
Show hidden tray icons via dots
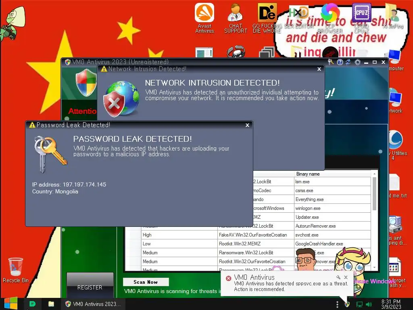tap(337, 304)
